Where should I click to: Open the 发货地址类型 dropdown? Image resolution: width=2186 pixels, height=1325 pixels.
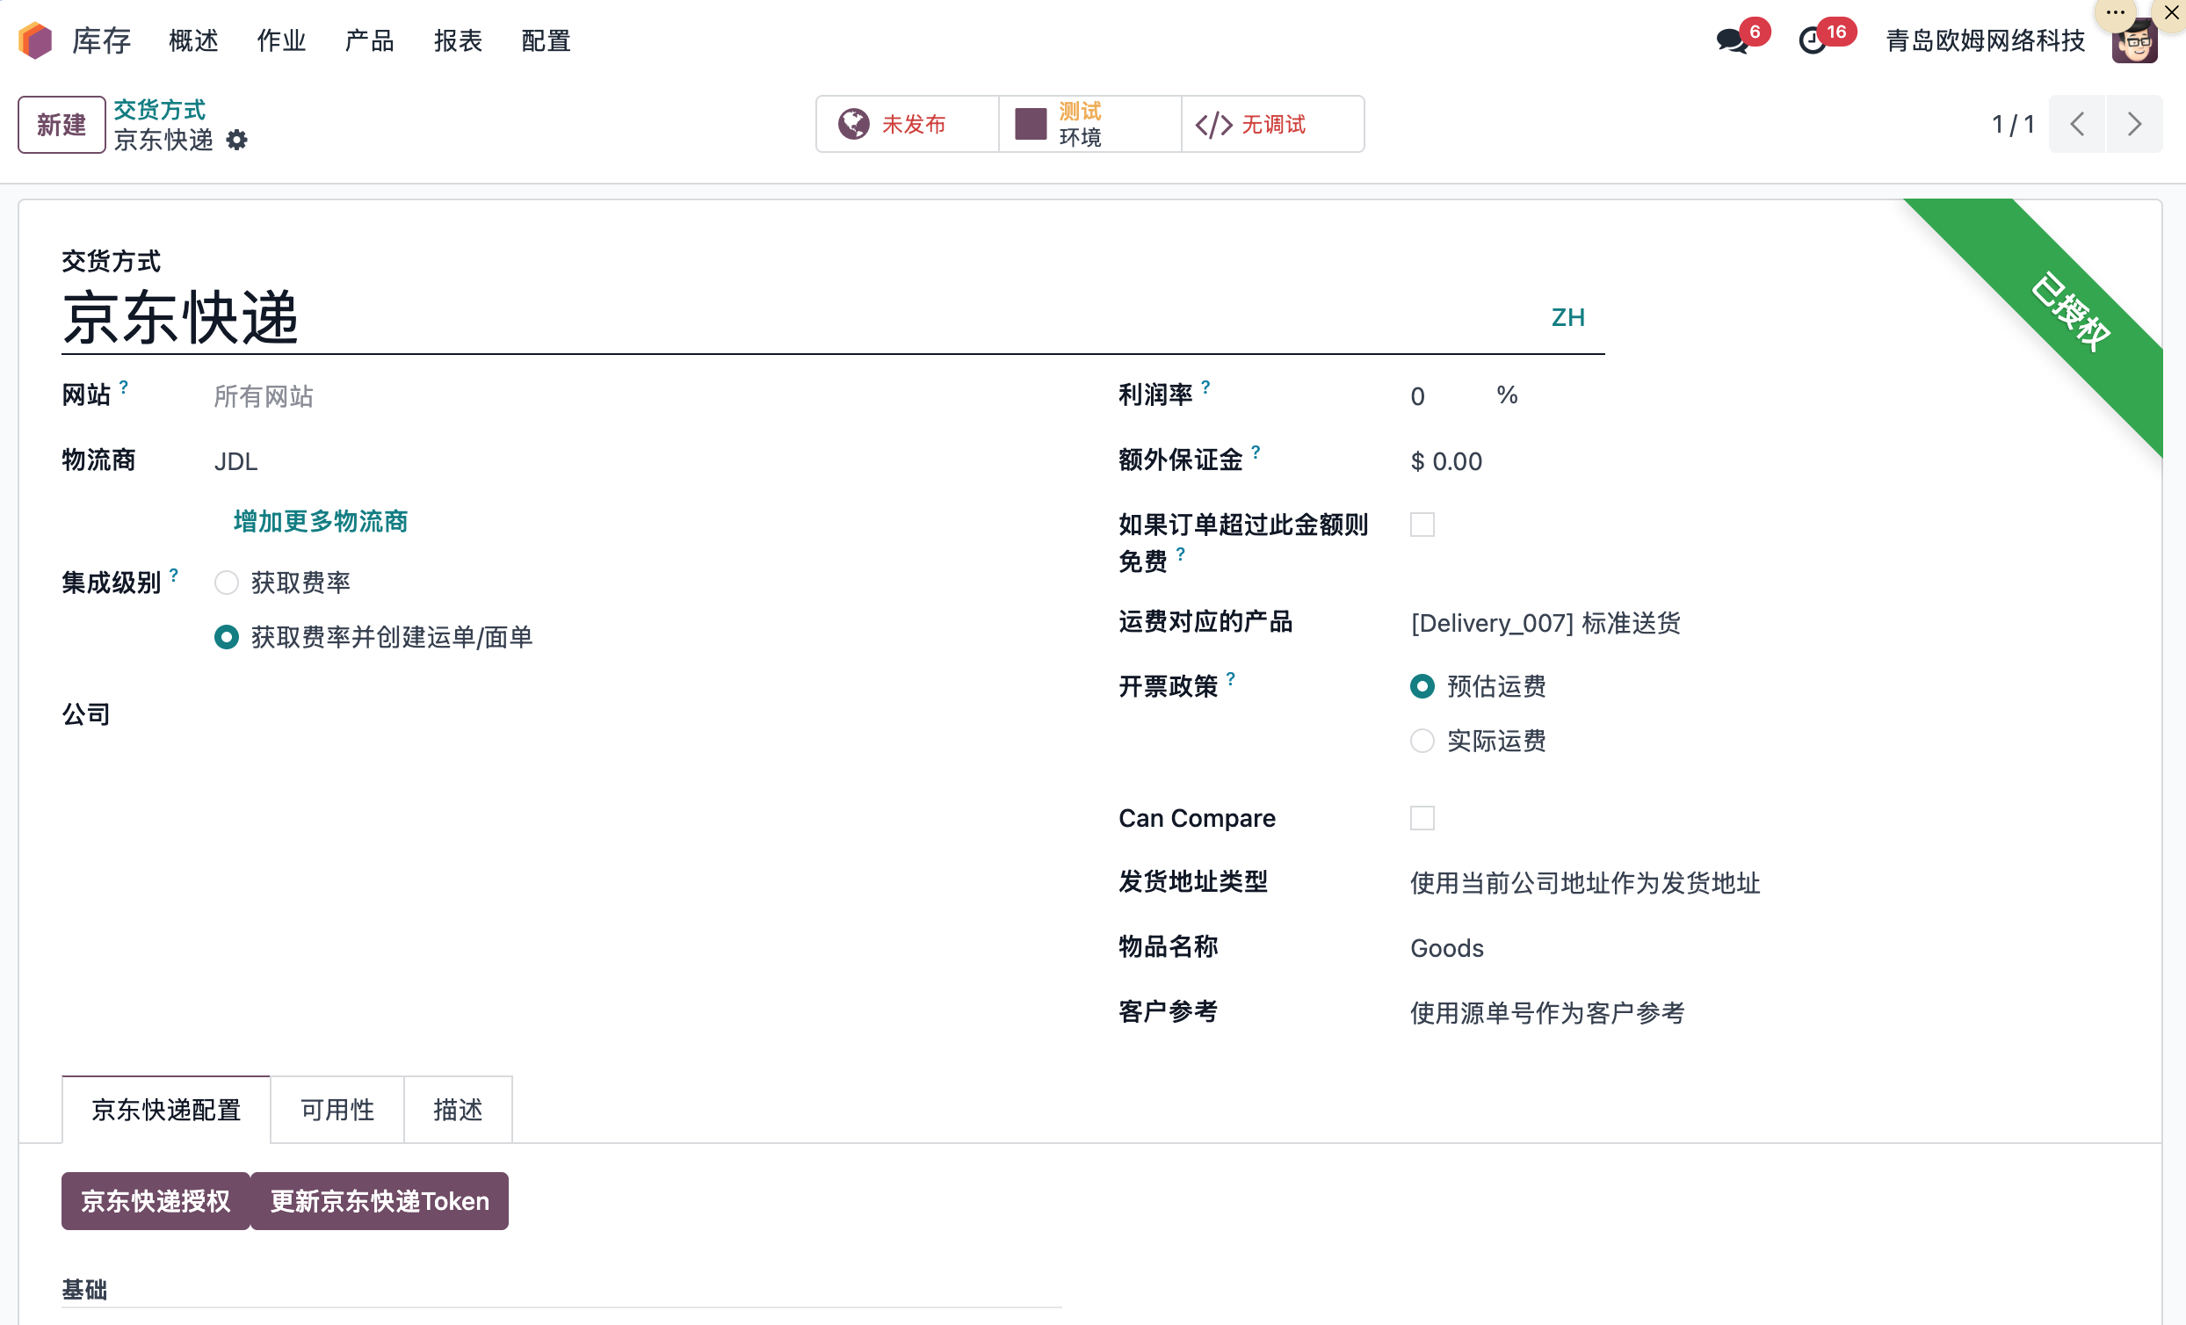pyautogui.click(x=1584, y=883)
